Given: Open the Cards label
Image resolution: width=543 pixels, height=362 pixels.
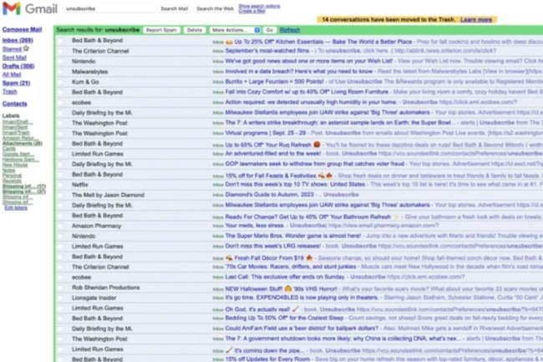Looking at the screenshot, I should point(8,149).
